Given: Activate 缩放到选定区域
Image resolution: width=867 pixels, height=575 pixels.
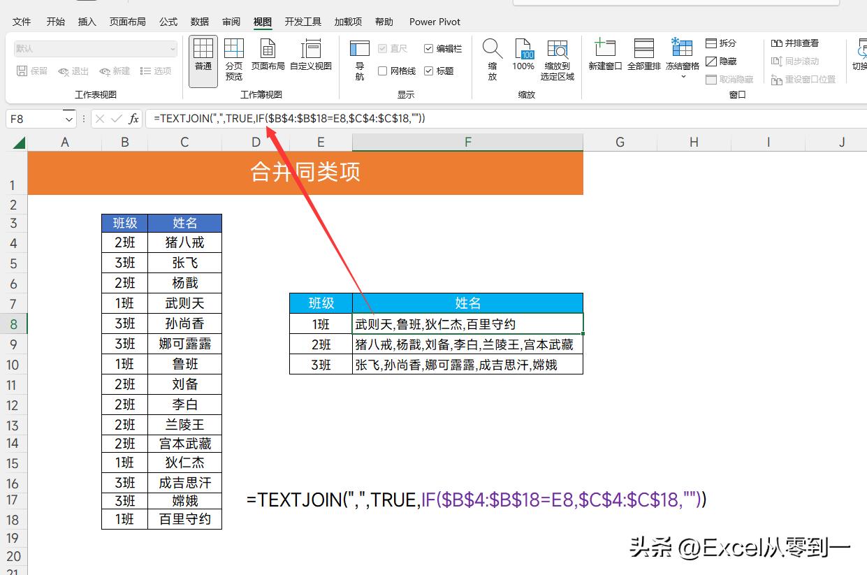Looking at the screenshot, I should [x=558, y=59].
